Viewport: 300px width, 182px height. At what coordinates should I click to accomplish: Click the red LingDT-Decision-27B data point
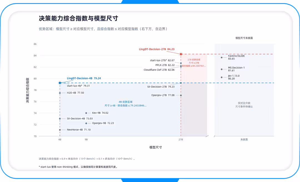point(181,54)
